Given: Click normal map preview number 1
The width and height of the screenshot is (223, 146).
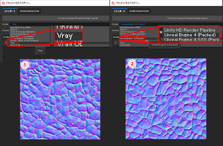Looking at the screenshot, I should (x=60, y=99).
